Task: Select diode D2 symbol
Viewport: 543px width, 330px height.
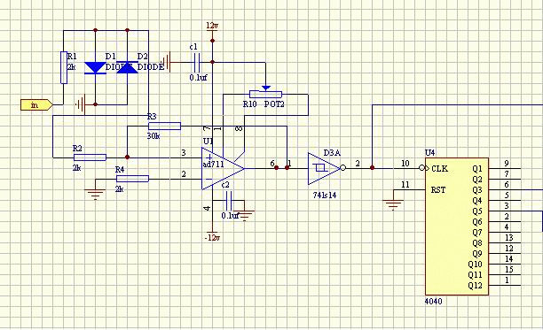Action: click(x=127, y=67)
